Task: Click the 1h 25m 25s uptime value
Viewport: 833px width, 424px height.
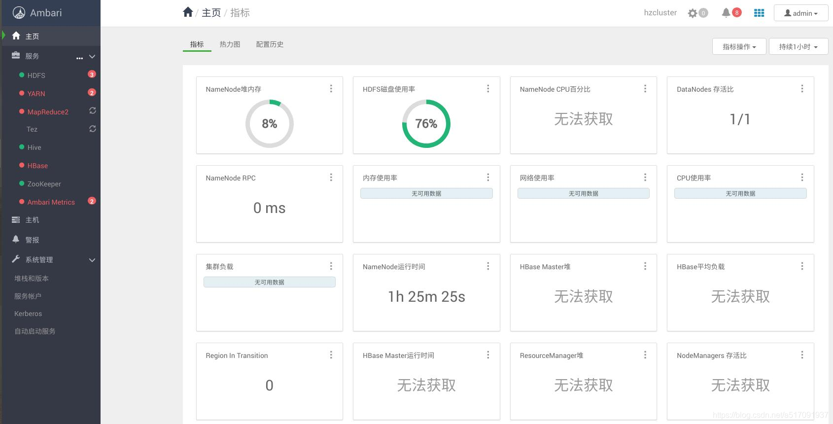Action: click(x=426, y=296)
